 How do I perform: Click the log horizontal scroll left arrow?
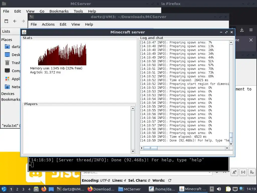click(x=142, y=148)
